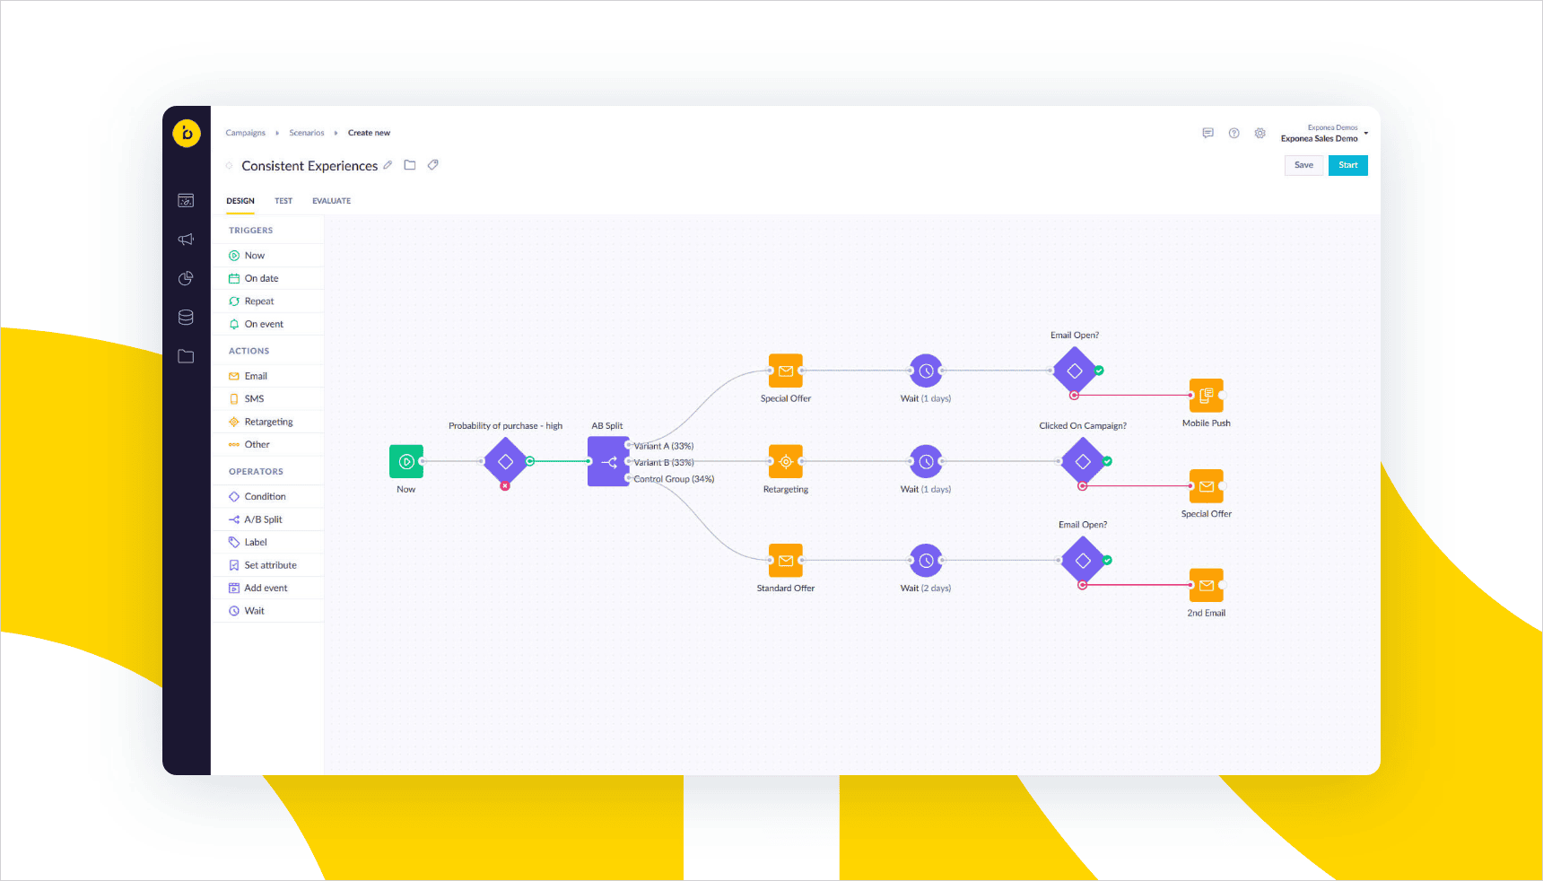1543x881 pixels.
Task: Open the settings gear in the top bar
Action: [1260, 133]
